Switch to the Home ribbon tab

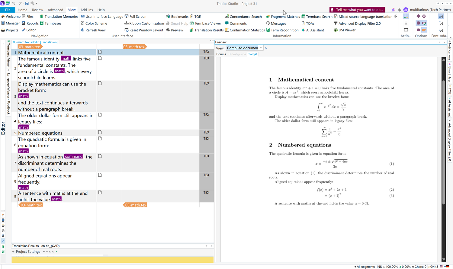tap(22, 10)
